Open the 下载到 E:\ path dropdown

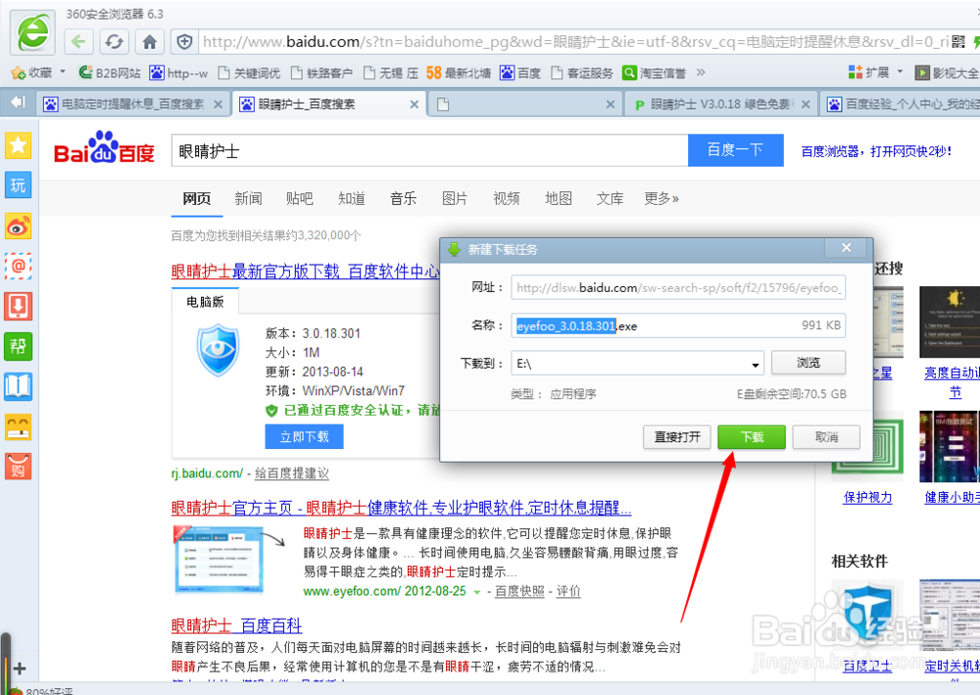(x=755, y=364)
